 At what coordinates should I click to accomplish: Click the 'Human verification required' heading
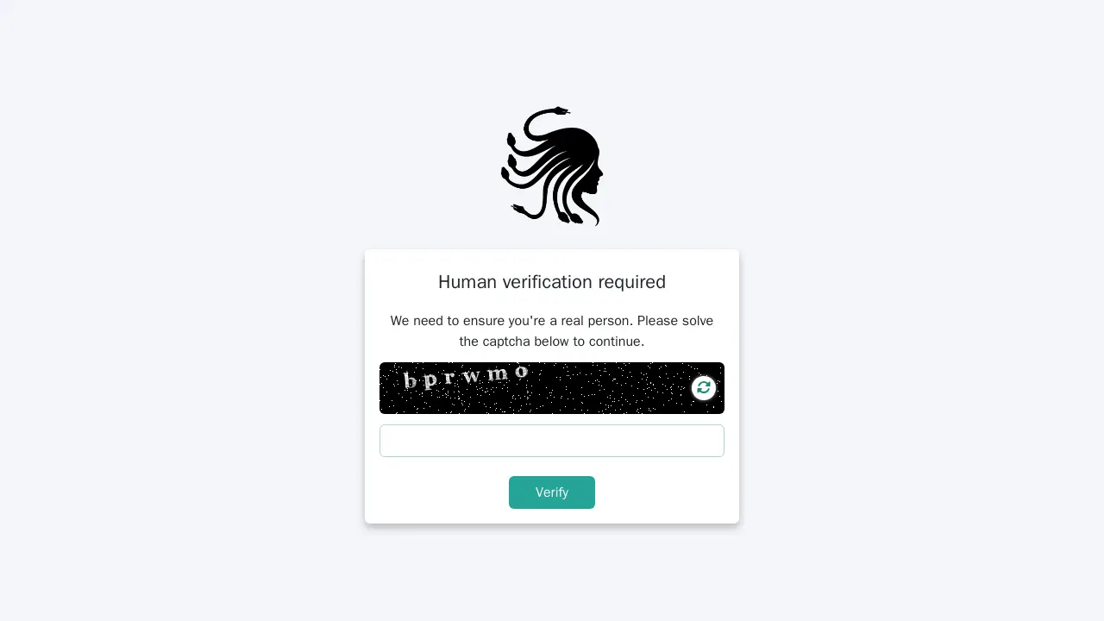(x=552, y=282)
